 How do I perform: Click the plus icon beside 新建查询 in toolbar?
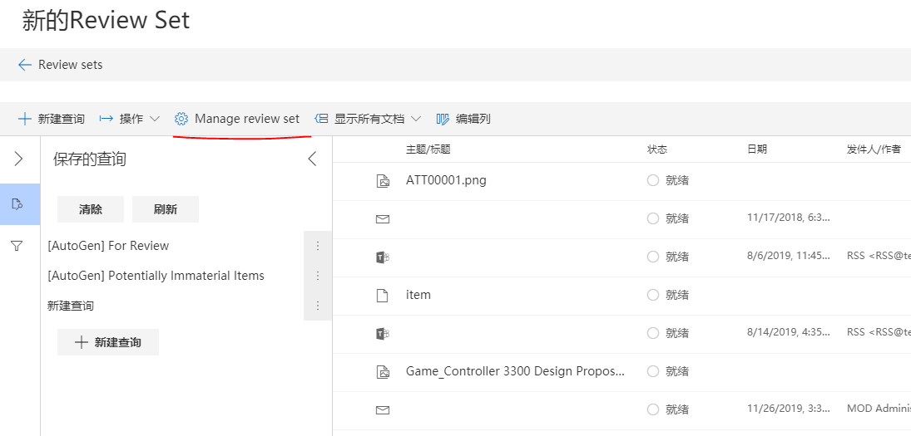coord(24,119)
